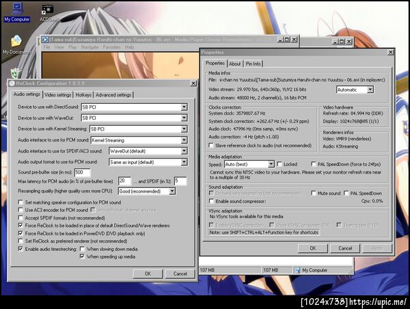This screenshot has width=410, height=309.
Task: Open Favorites menu in Media Player Classic
Action: click(111, 47)
